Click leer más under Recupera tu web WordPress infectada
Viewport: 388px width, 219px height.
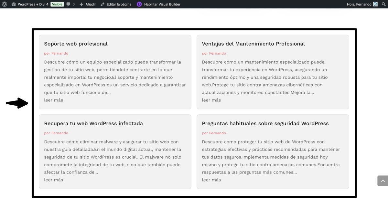(x=53, y=180)
